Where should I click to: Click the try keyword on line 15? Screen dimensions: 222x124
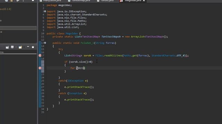click(61, 49)
